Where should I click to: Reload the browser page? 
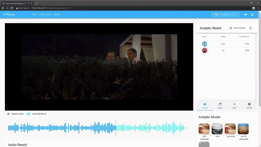point(12,8)
